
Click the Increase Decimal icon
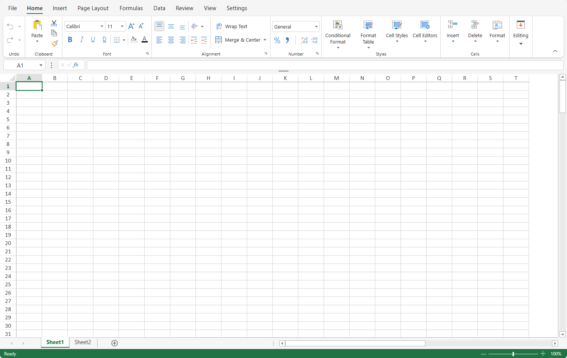click(x=304, y=40)
